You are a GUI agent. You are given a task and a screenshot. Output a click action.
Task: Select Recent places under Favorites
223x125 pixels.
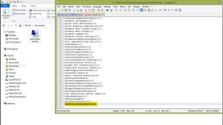pyautogui.click(x=13, y=42)
